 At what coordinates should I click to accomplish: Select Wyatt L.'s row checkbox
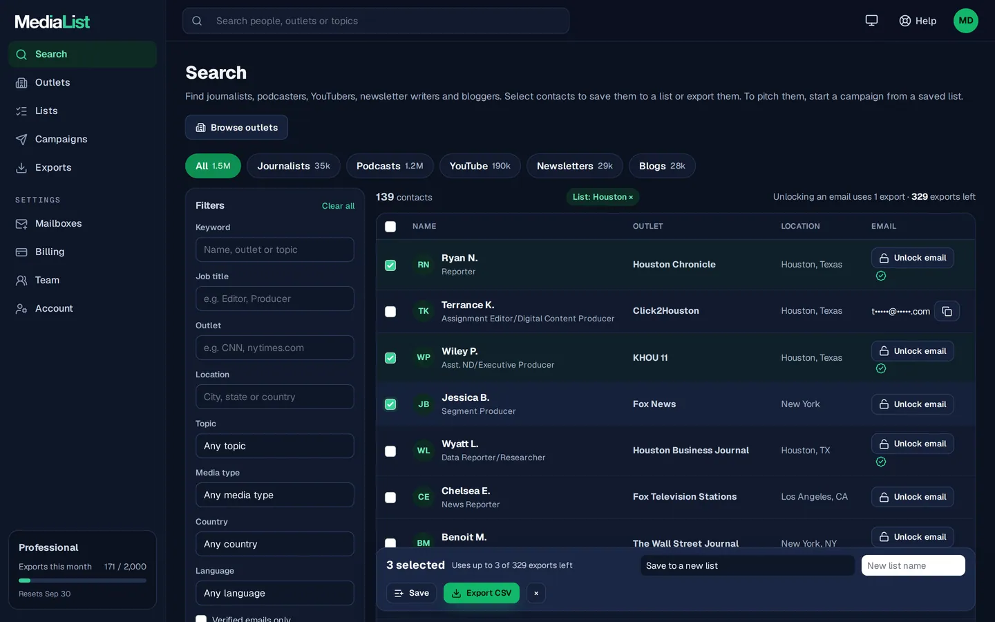(390, 451)
